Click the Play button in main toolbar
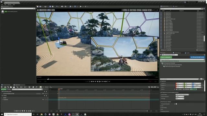207x116 pixels. (81, 6)
